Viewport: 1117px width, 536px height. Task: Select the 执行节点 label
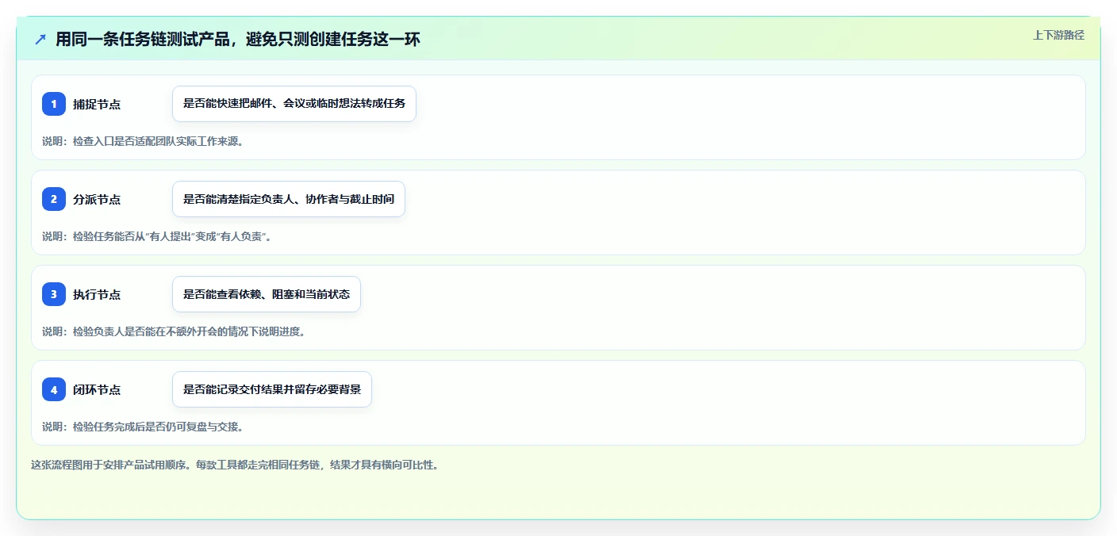coord(97,294)
